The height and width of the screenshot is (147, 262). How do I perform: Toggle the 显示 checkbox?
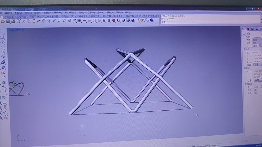[255, 90]
